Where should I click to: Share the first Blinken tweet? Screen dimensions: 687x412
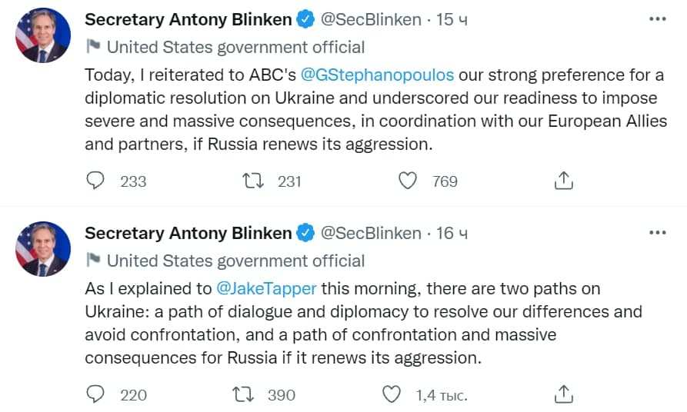(x=564, y=181)
